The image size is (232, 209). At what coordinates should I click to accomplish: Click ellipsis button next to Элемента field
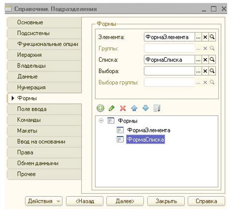[x=198, y=37]
